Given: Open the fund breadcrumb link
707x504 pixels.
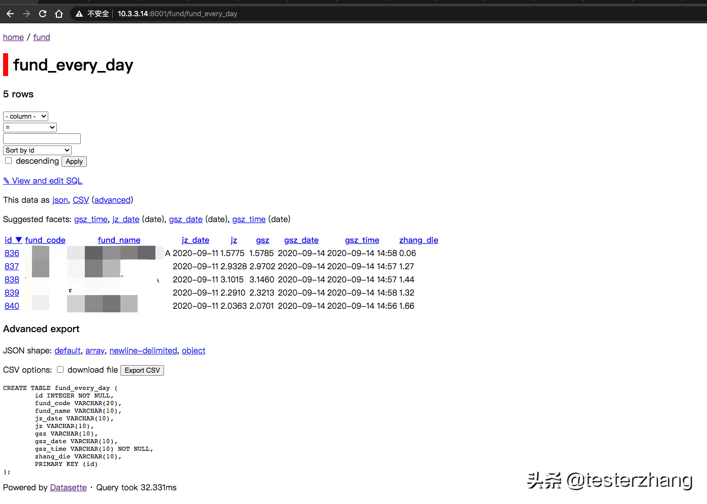Looking at the screenshot, I should click(x=42, y=37).
